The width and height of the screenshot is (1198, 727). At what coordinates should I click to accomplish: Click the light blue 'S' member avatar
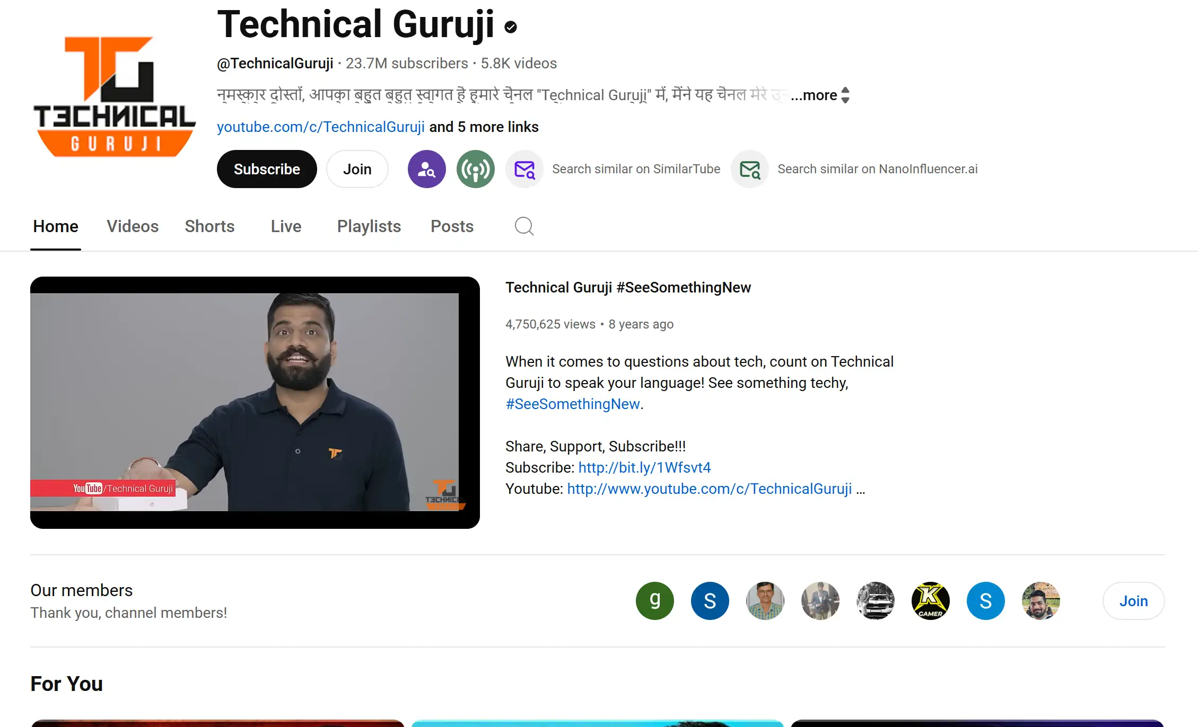pos(986,601)
